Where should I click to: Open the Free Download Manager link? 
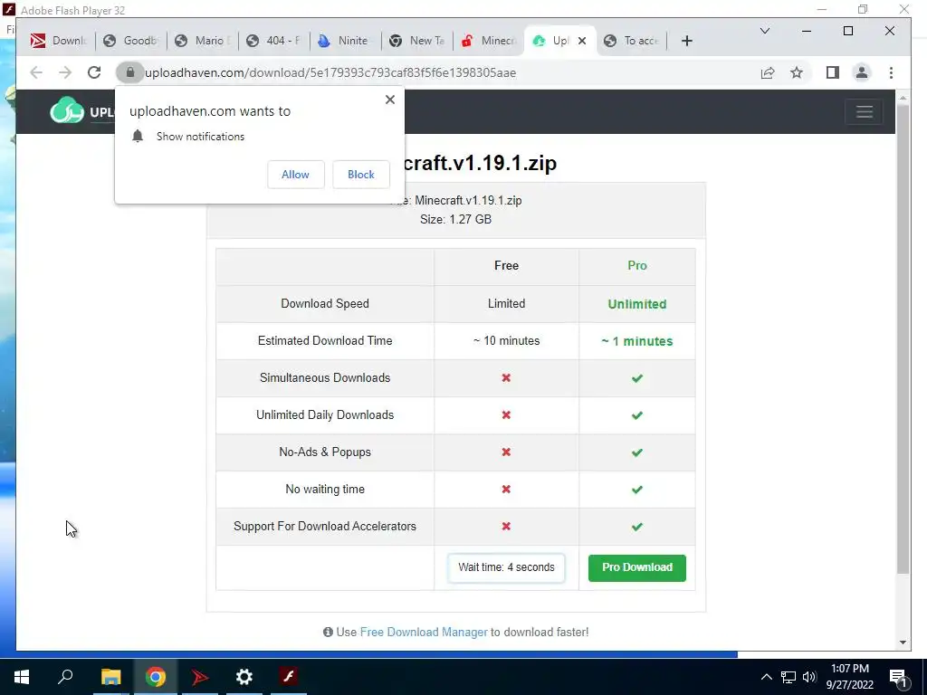click(x=424, y=633)
